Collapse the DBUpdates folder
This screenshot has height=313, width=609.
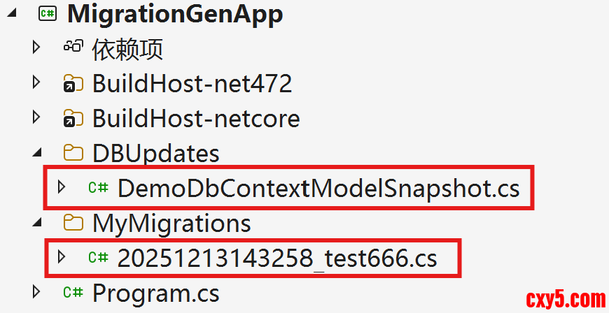36,153
